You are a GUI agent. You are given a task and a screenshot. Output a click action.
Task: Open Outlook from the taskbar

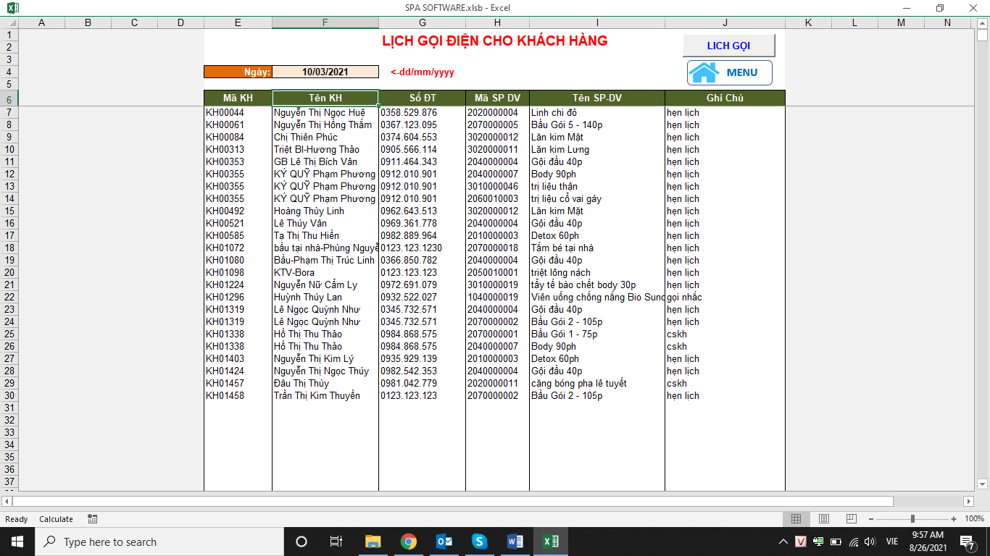(x=444, y=542)
